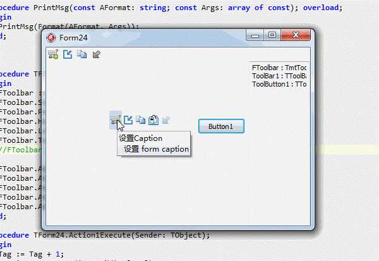379x261 pixels.
Task: Select the 'ToolBar1 : TToolB' line in the list
Action: 279,76
